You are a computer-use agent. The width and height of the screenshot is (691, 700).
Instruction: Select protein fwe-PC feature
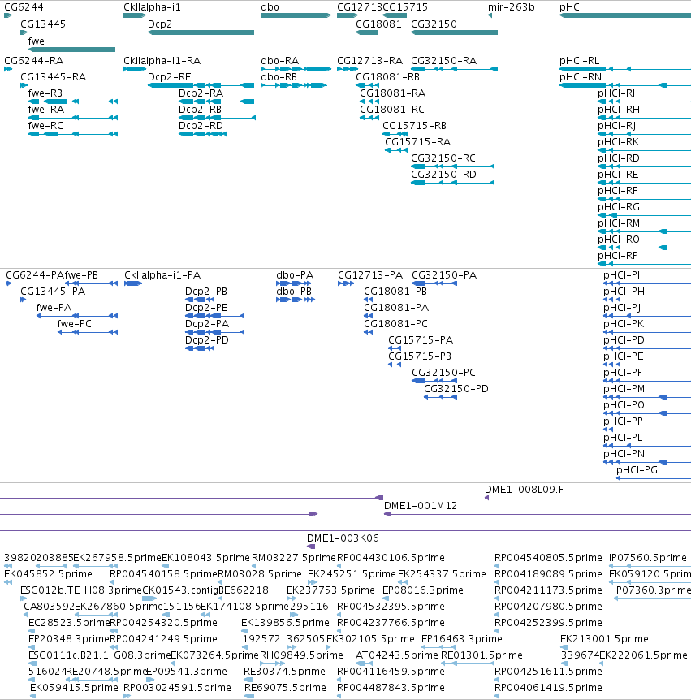[88, 332]
